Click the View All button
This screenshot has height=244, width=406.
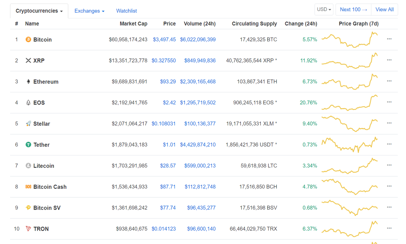pos(384,10)
